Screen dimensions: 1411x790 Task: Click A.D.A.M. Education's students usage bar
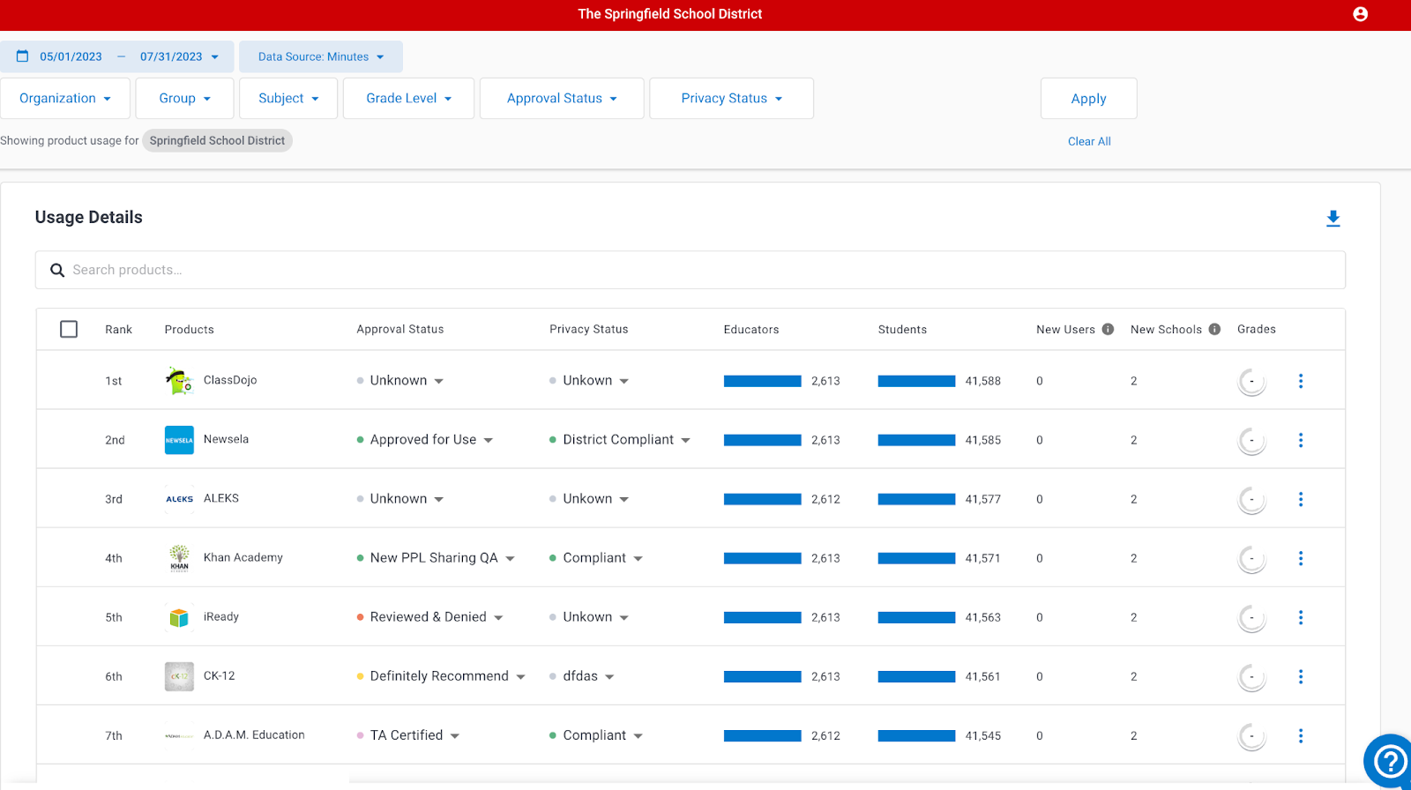pos(916,735)
